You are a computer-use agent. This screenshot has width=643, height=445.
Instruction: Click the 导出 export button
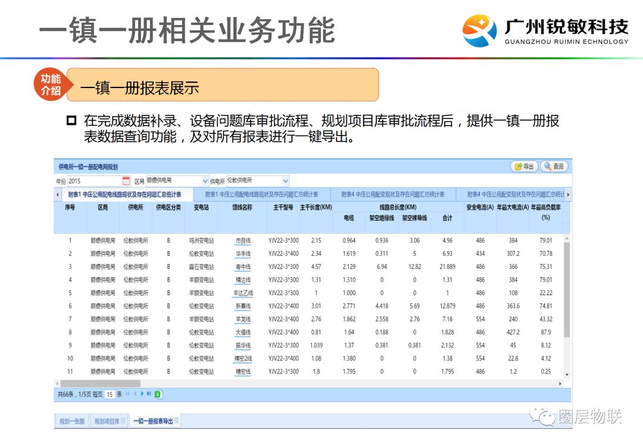coord(524,167)
